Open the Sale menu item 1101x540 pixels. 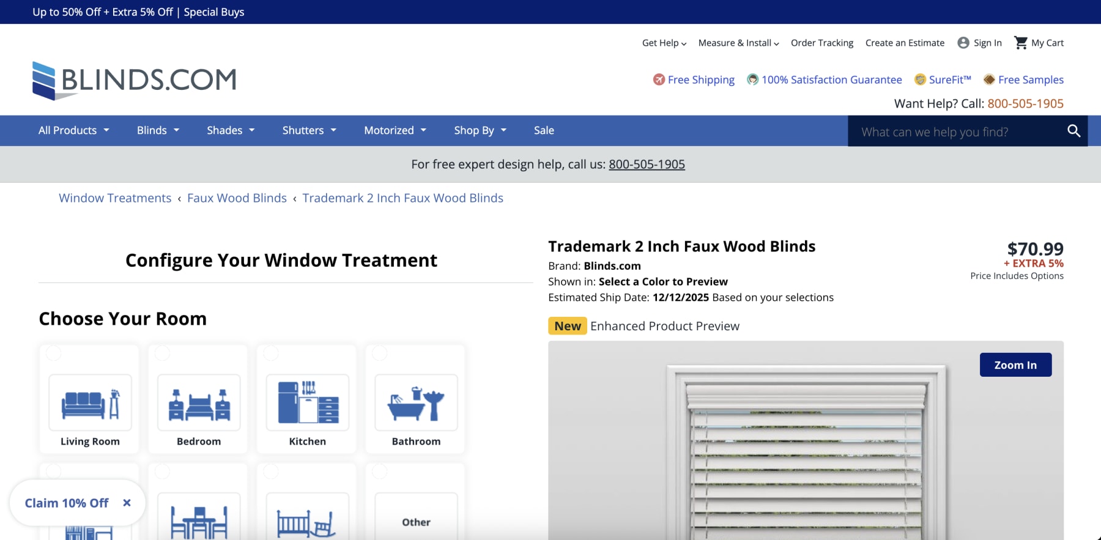pyautogui.click(x=544, y=130)
